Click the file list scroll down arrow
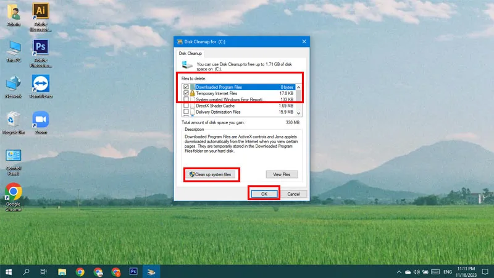This screenshot has height=278, width=494. (x=298, y=113)
